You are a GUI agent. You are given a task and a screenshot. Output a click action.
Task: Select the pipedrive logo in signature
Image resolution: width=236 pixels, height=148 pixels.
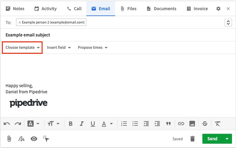click(29, 103)
